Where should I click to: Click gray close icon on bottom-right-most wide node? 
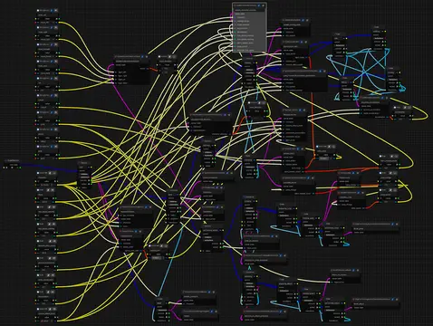click(397, 300)
